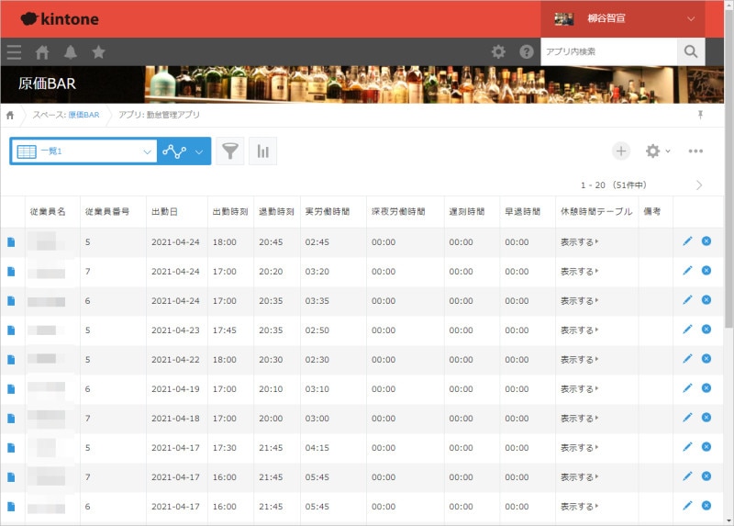Open the hamburger menu icon
734x526 pixels.
coord(14,52)
